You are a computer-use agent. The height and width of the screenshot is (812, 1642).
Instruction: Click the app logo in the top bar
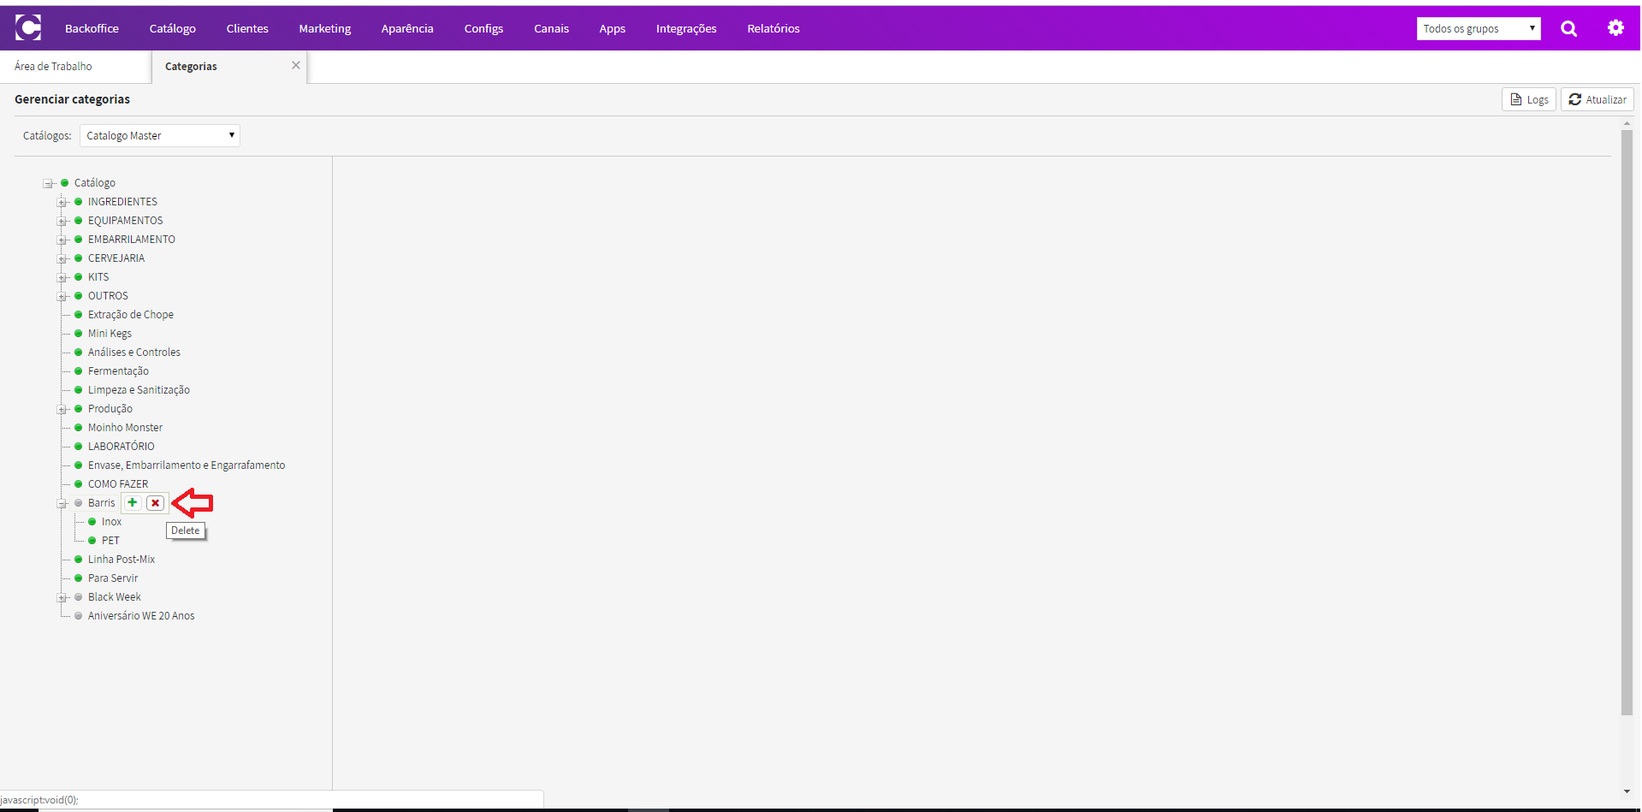[28, 28]
